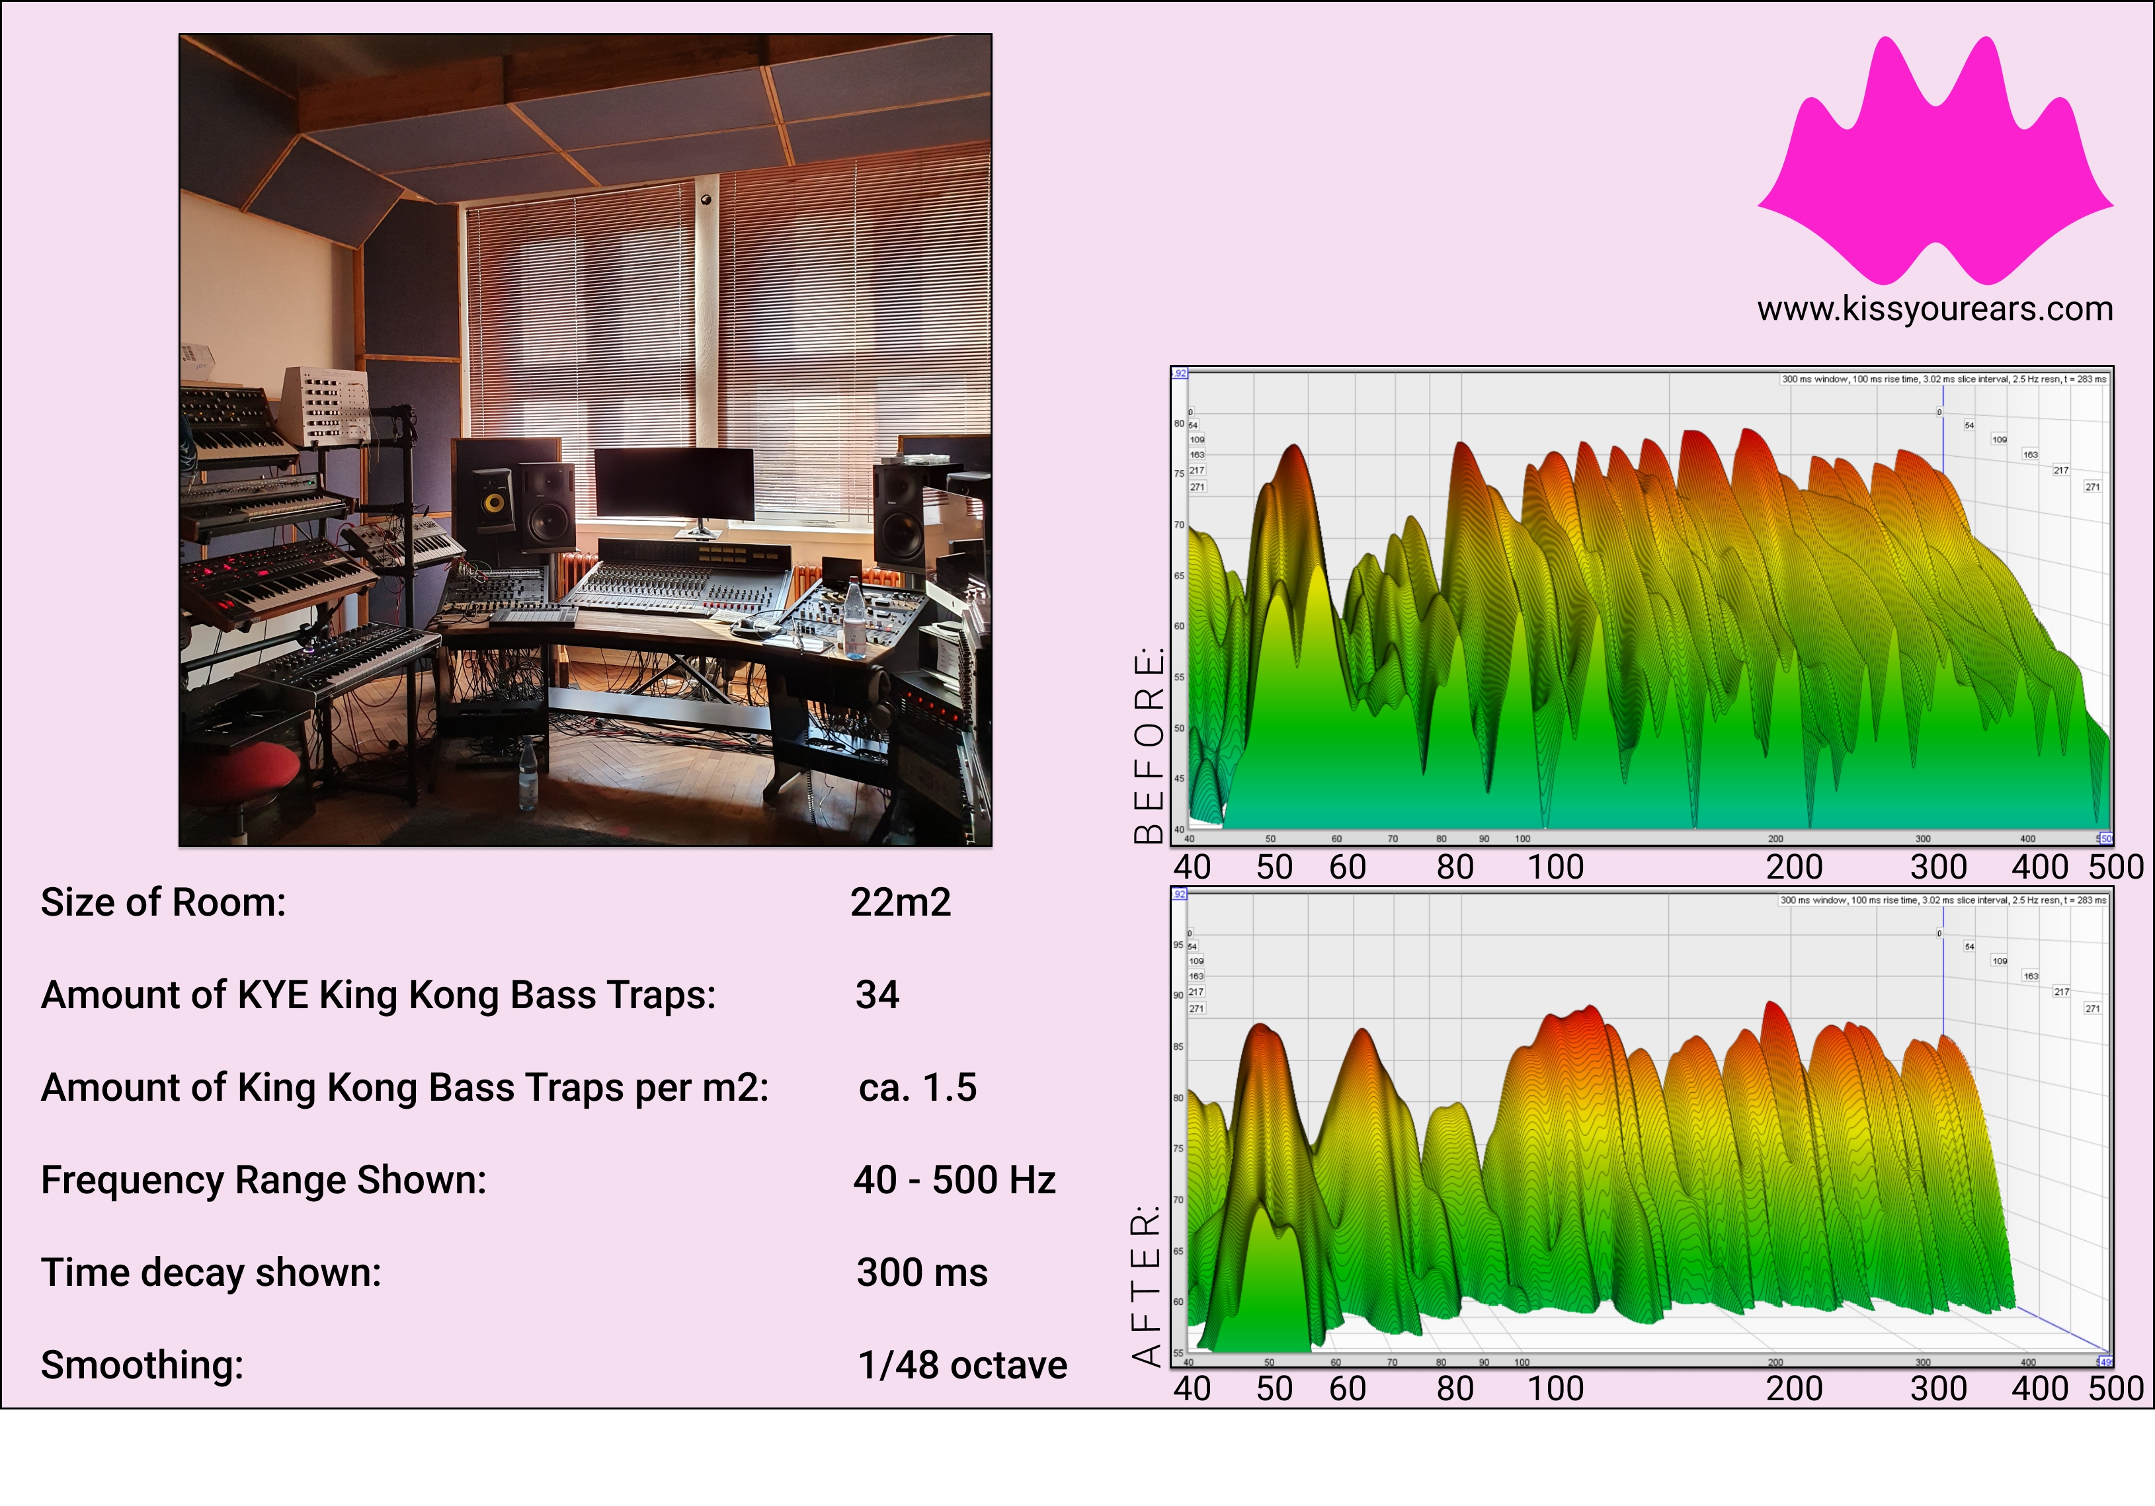Click the vertical BEFORE: label
The image size is (2155, 1506).
[1149, 744]
